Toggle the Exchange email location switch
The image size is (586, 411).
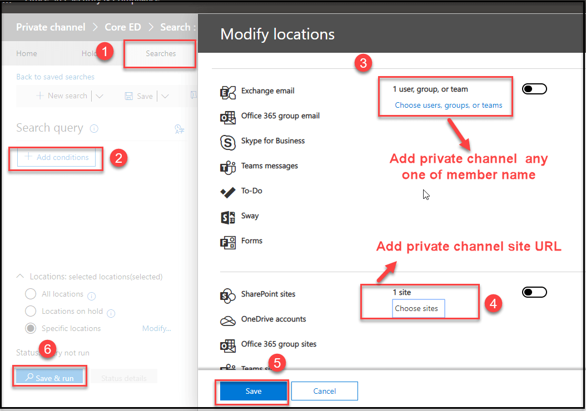pos(534,89)
